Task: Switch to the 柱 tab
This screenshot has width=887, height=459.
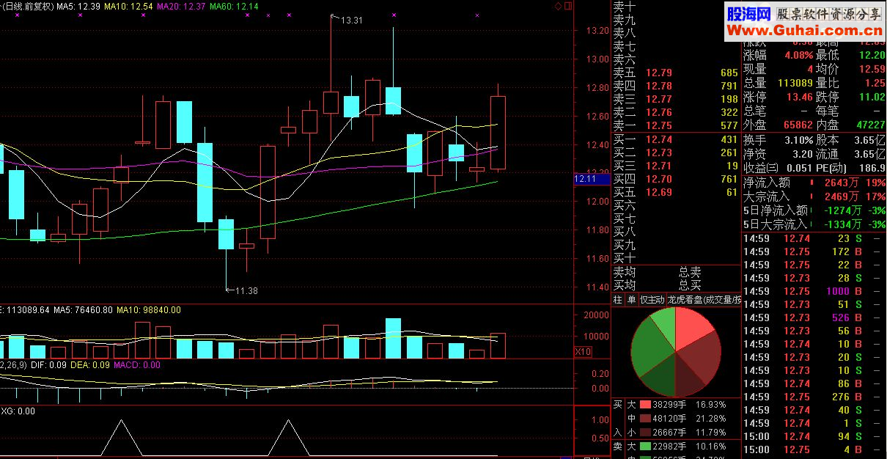Action: coord(617,299)
